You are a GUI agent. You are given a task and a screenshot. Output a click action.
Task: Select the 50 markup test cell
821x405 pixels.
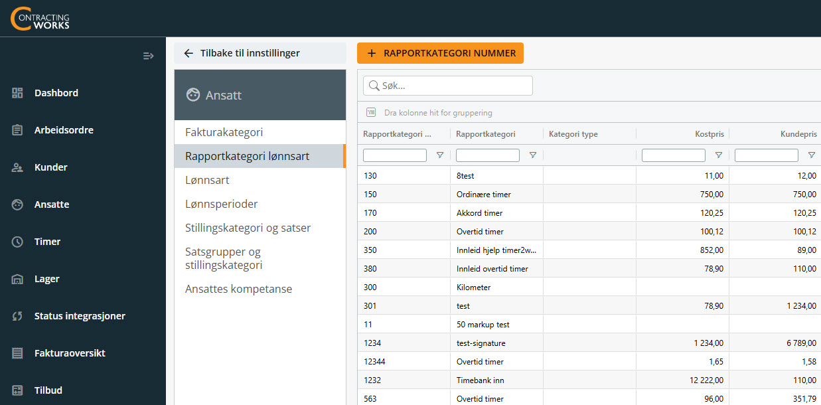point(496,325)
